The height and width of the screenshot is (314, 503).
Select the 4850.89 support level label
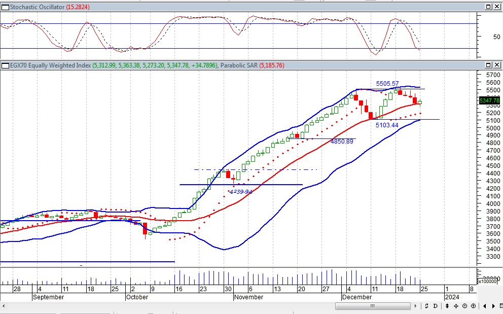point(342,142)
